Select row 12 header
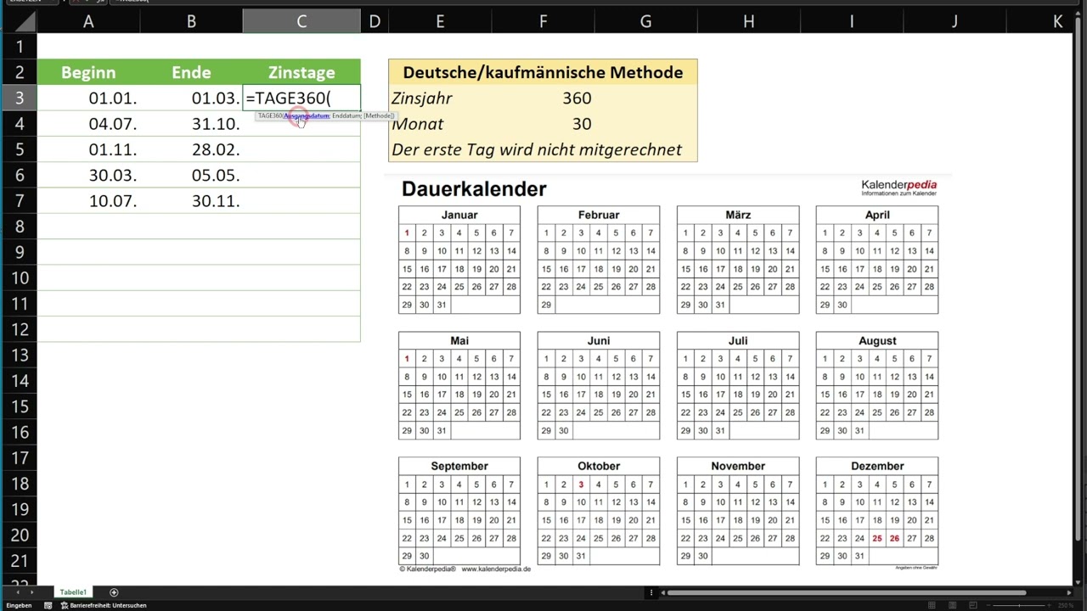This screenshot has height=611, width=1087. (19, 329)
